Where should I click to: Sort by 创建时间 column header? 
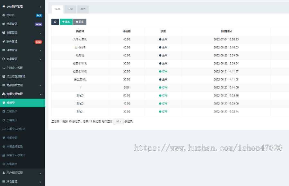click(x=226, y=31)
